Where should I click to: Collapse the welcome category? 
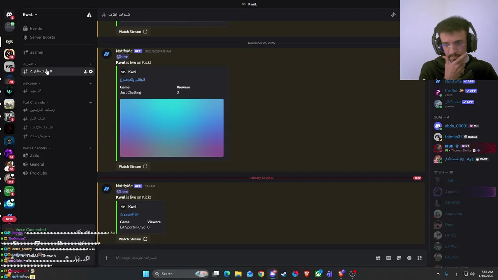pos(32,83)
